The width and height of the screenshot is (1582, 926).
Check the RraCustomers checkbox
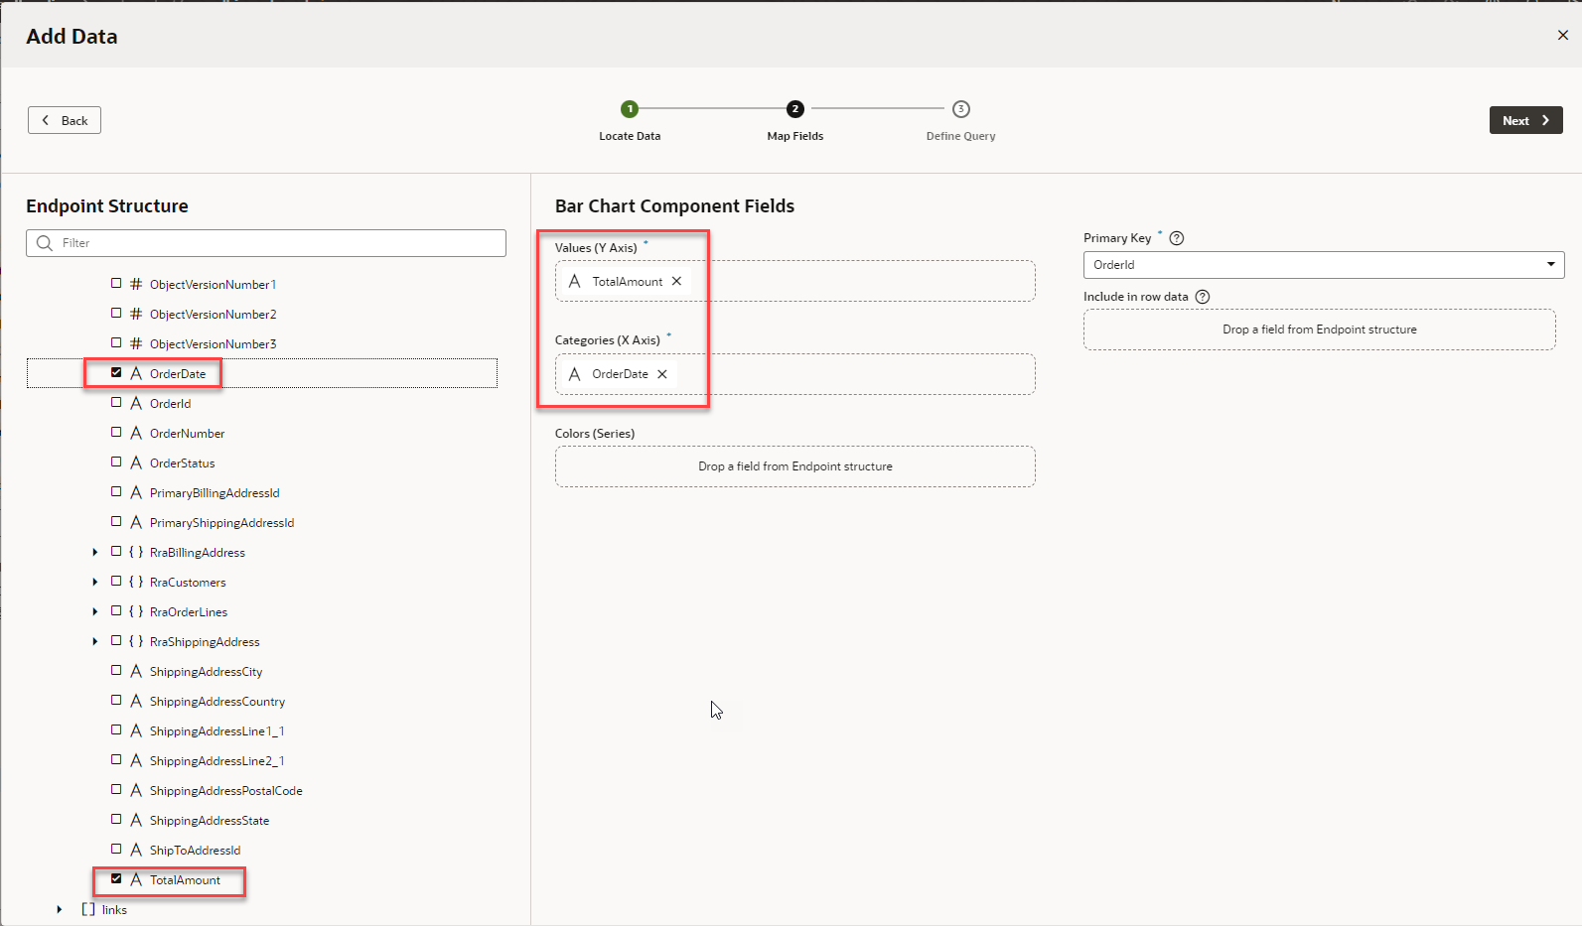click(116, 582)
